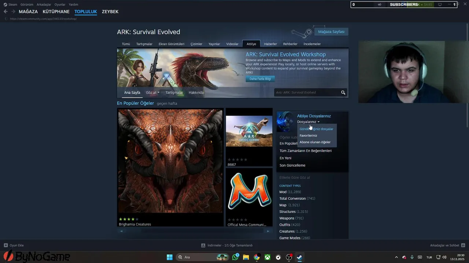Select Ana Sayfa workshop sub-tab
Image resolution: width=469 pixels, height=263 pixels.
132,92
